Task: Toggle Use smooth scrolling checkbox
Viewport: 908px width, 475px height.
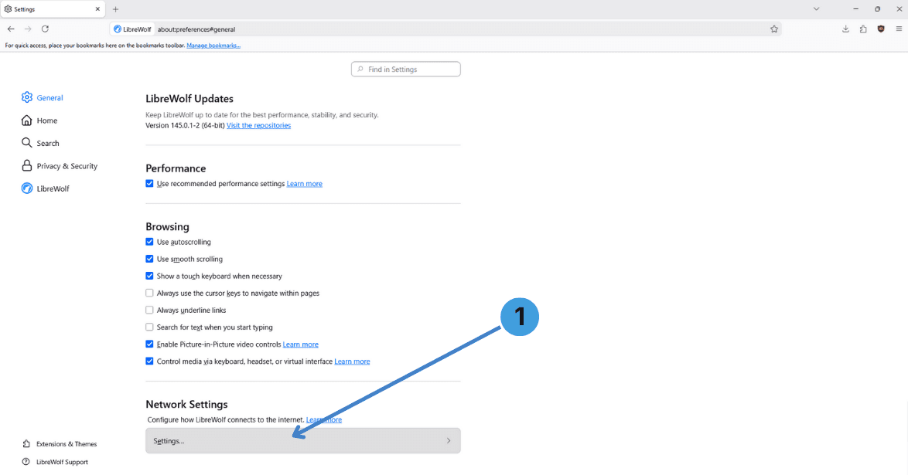Action: 149,259
